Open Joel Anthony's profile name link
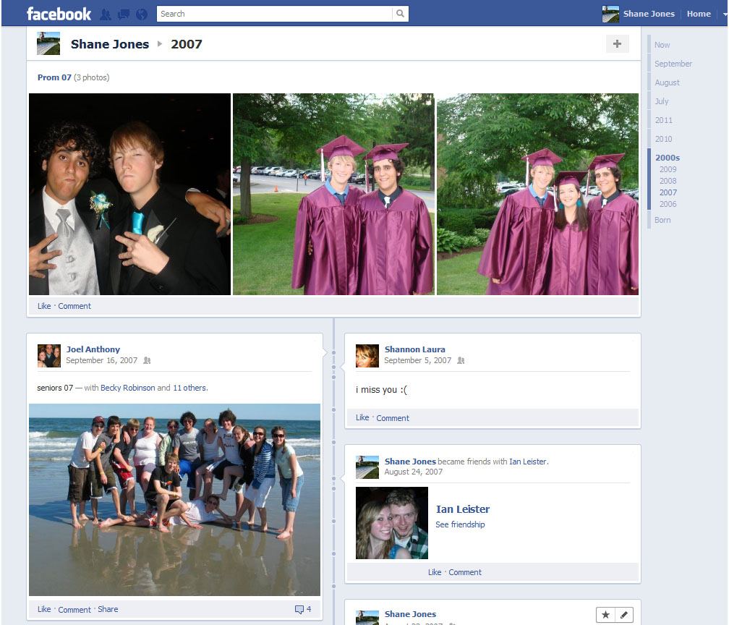The image size is (729, 625). pyautogui.click(x=93, y=349)
